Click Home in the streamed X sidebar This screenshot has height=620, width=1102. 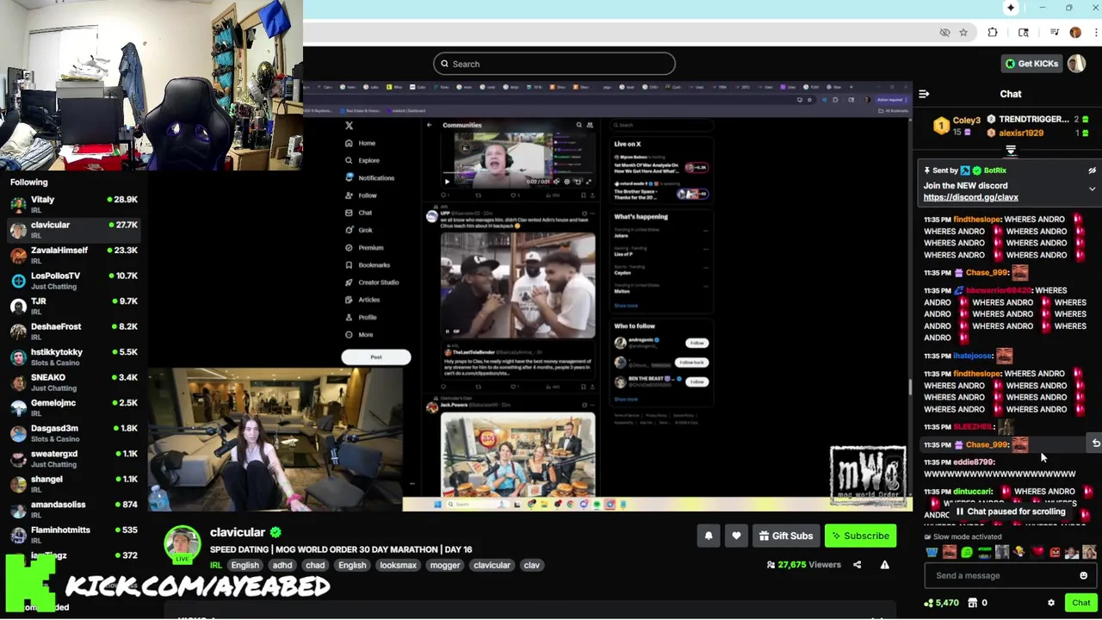click(x=367, y=143)
